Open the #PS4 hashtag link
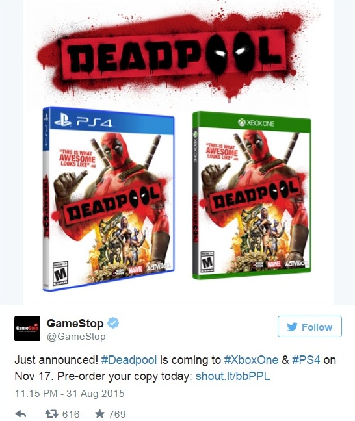 306,360
